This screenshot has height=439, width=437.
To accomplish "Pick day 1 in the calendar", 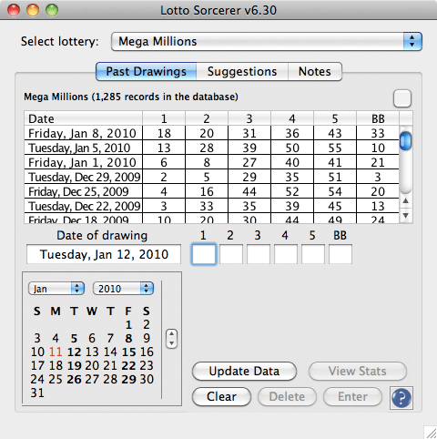I will [128, 325].
